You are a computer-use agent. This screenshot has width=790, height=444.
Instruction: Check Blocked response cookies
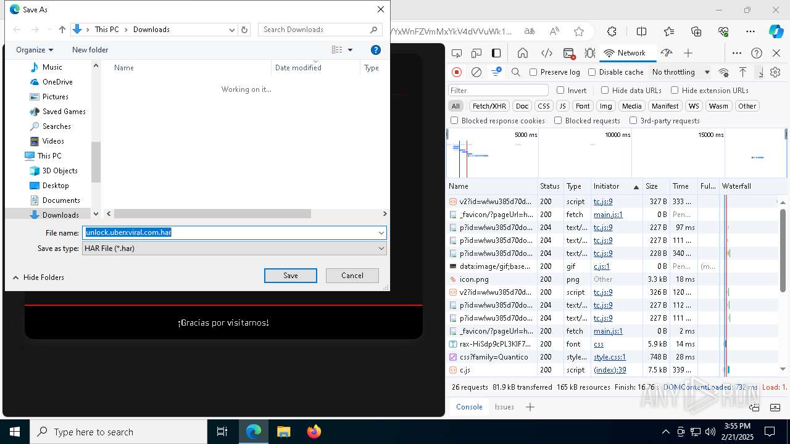pyautogui.click(x=454, y=121)
